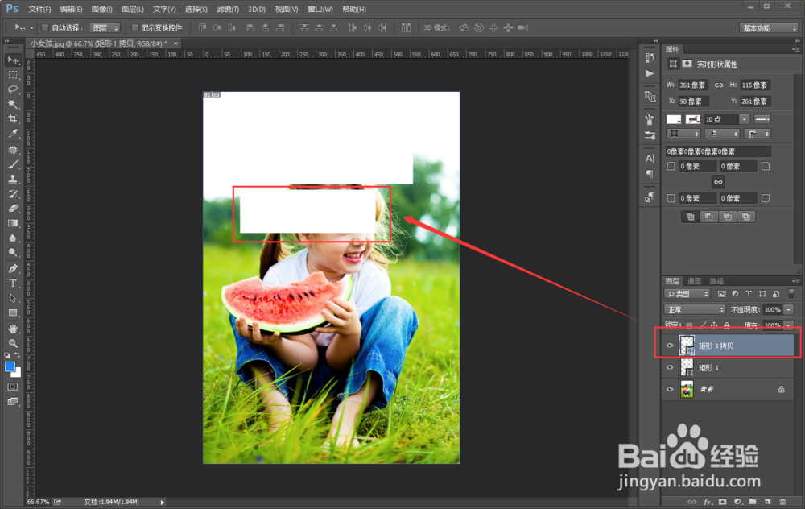Toggle the width-height link icon in Properties
Screen dimensions: 805x509
pos(719,85)
